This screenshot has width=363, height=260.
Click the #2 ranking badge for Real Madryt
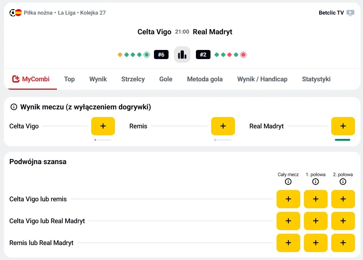tap(203, 54)
